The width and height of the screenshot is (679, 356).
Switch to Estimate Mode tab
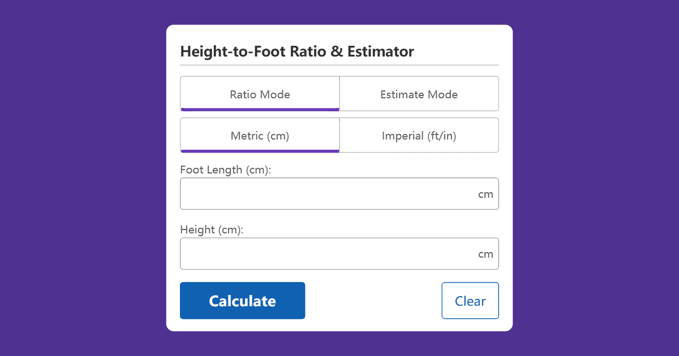[x=419, y=94]
